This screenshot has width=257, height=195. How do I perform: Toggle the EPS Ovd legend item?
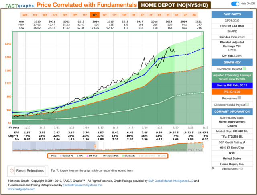[92, 156]
